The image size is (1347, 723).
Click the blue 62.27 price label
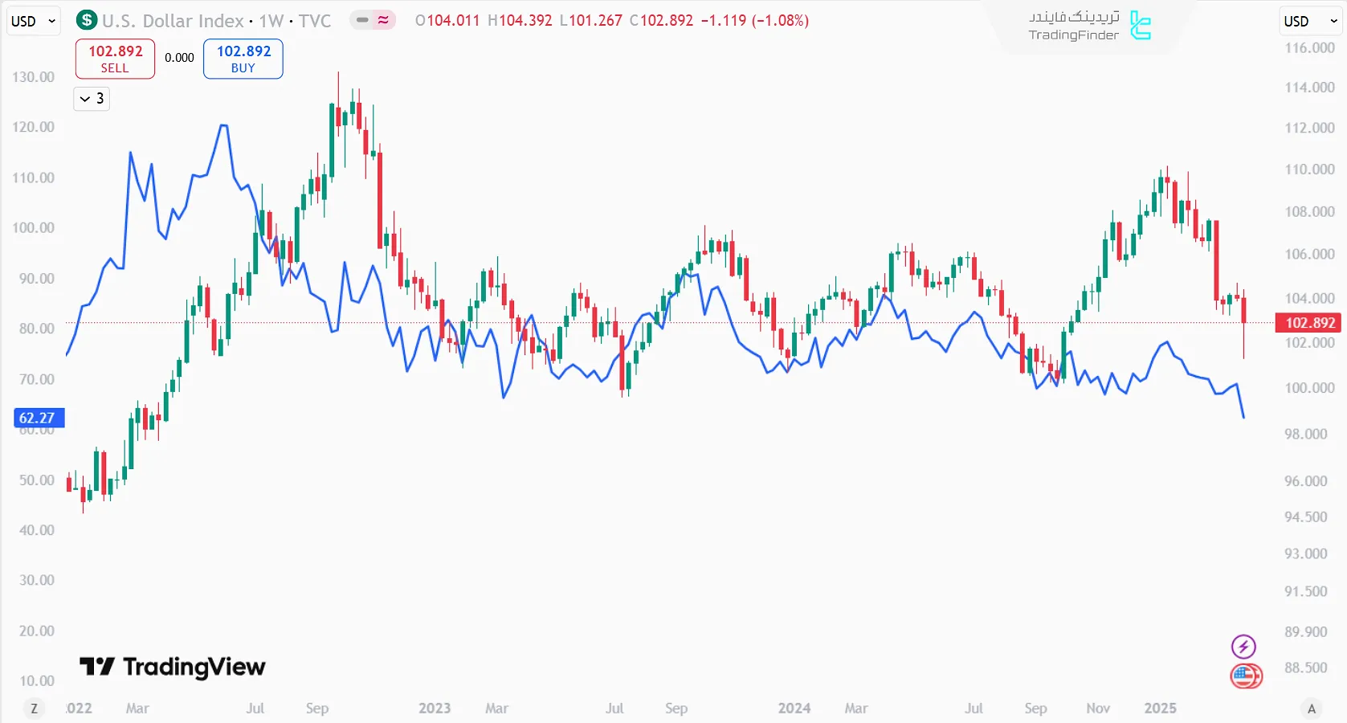pos(38,418)
